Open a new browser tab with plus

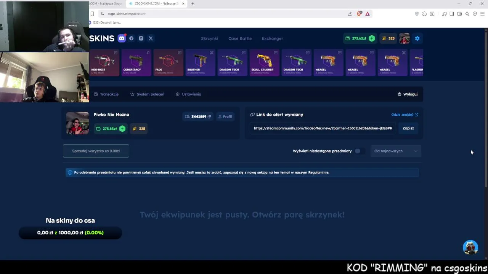coord(193,3)
